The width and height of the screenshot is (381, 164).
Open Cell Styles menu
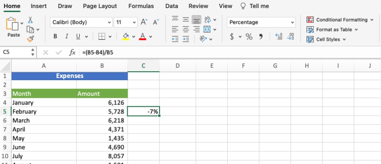[x=326, y=39]
